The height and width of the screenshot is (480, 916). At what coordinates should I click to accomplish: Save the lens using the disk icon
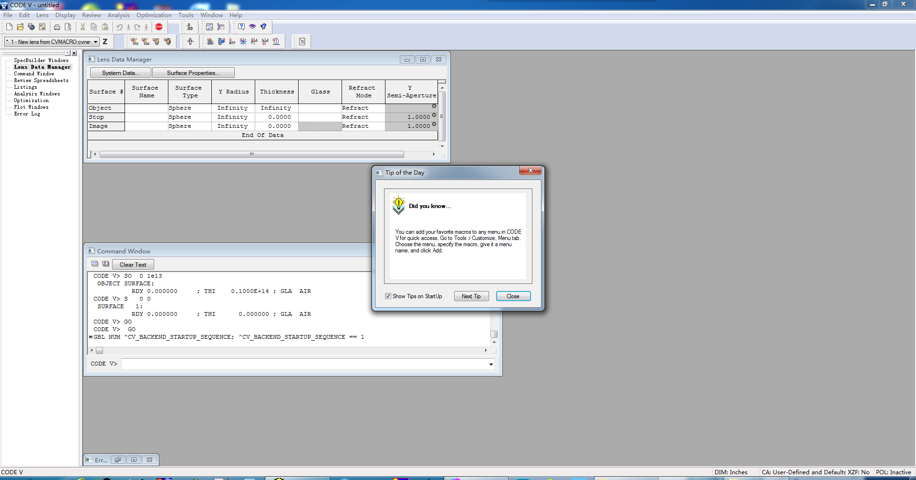point(31,27)
